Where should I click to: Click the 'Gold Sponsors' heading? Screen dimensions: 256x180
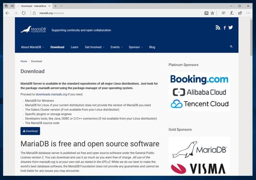[180, 130]
